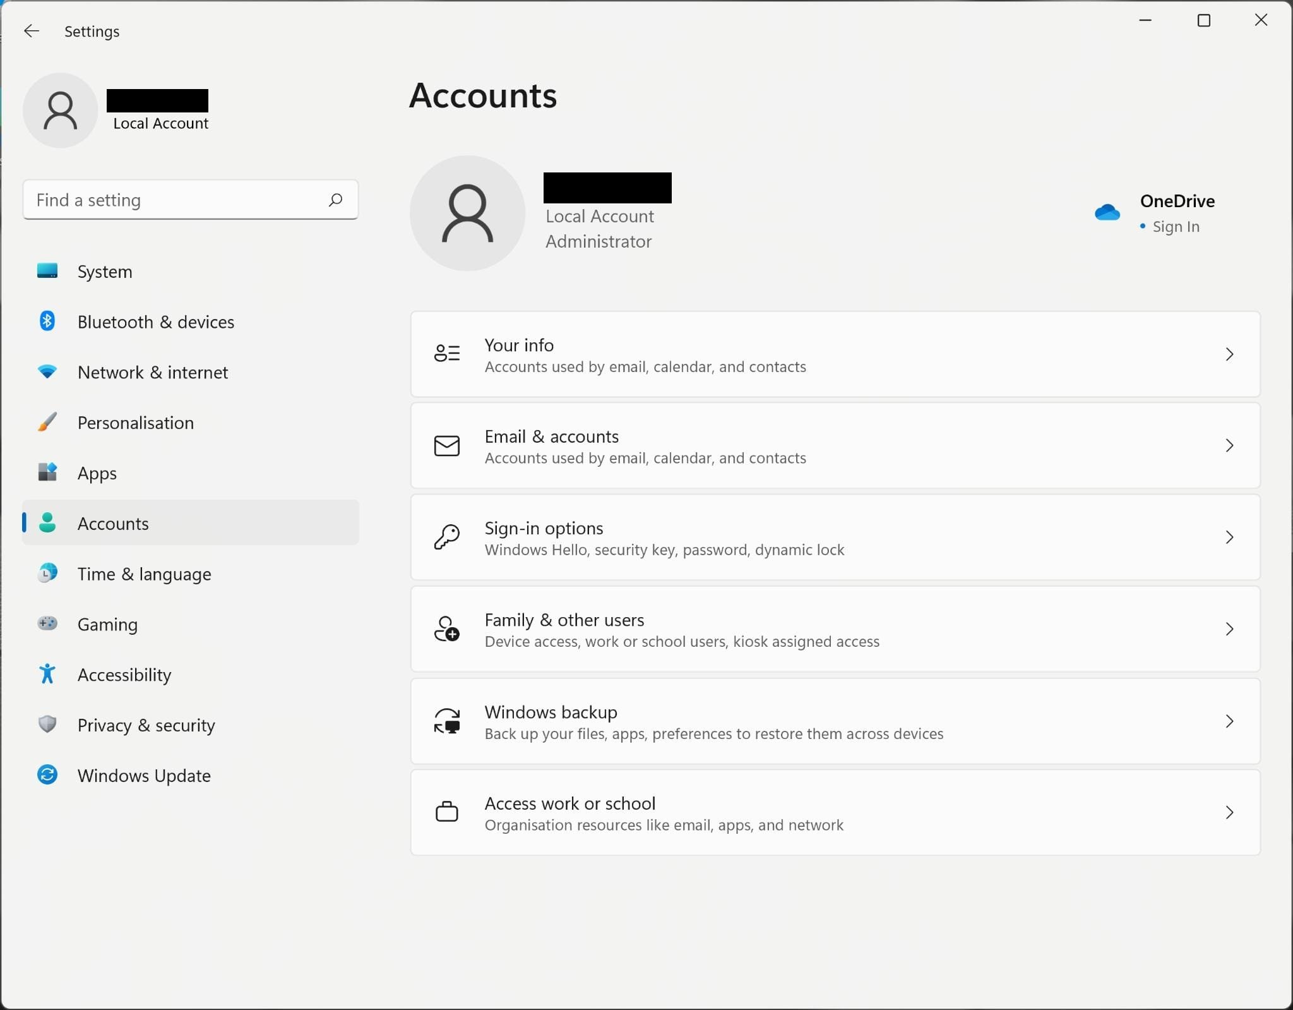The image size is (1293, 1010).
Task: Expand Family & other users chevron
Action: tap(1229, 629)
